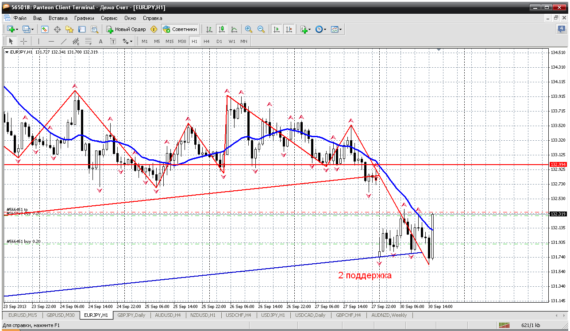Open the Графики menu
Screen dimensions: 570x331
coord(84,18)
